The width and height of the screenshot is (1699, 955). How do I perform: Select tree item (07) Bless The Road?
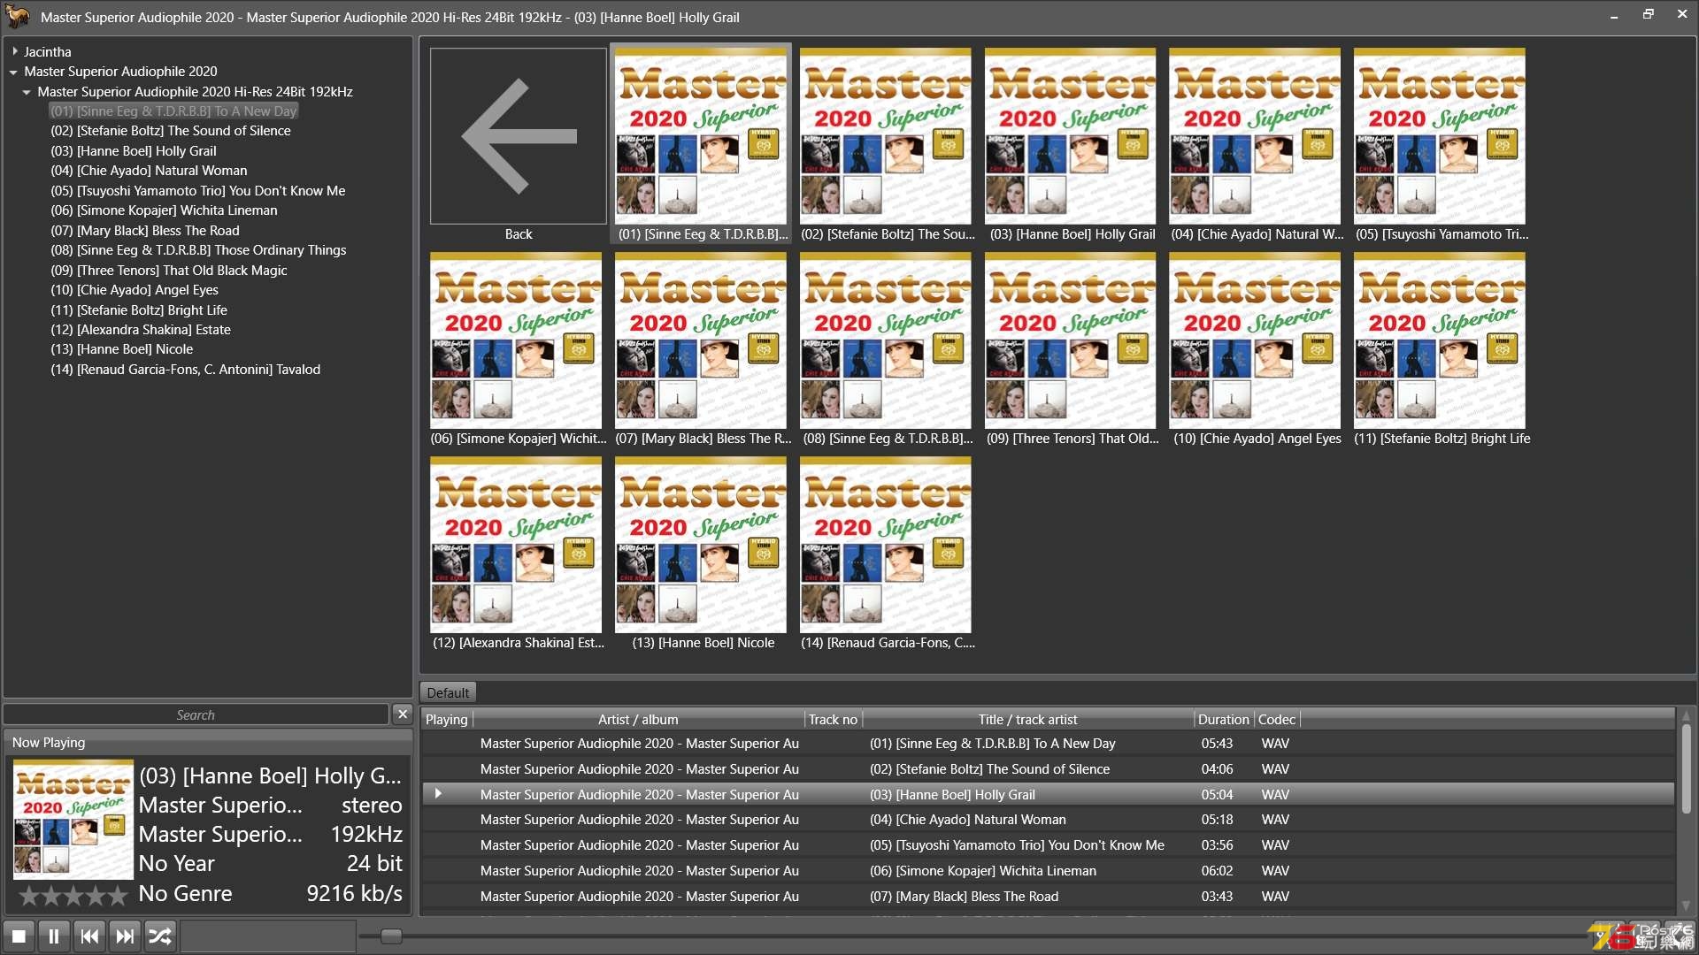point(145,231)
